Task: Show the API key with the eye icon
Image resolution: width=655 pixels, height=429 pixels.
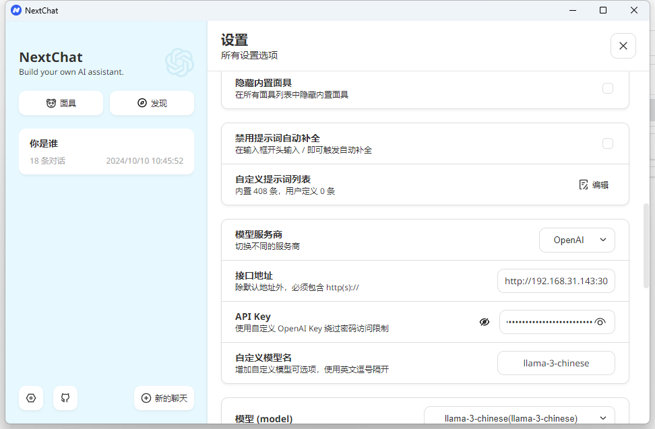Action: [x=600, y=322]
